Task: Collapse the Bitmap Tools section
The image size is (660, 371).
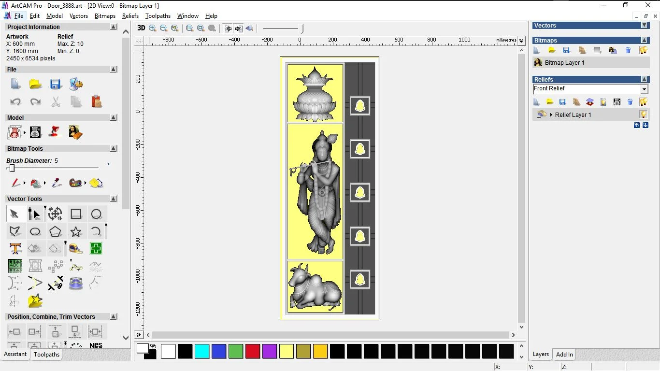Action: (114, 149)
